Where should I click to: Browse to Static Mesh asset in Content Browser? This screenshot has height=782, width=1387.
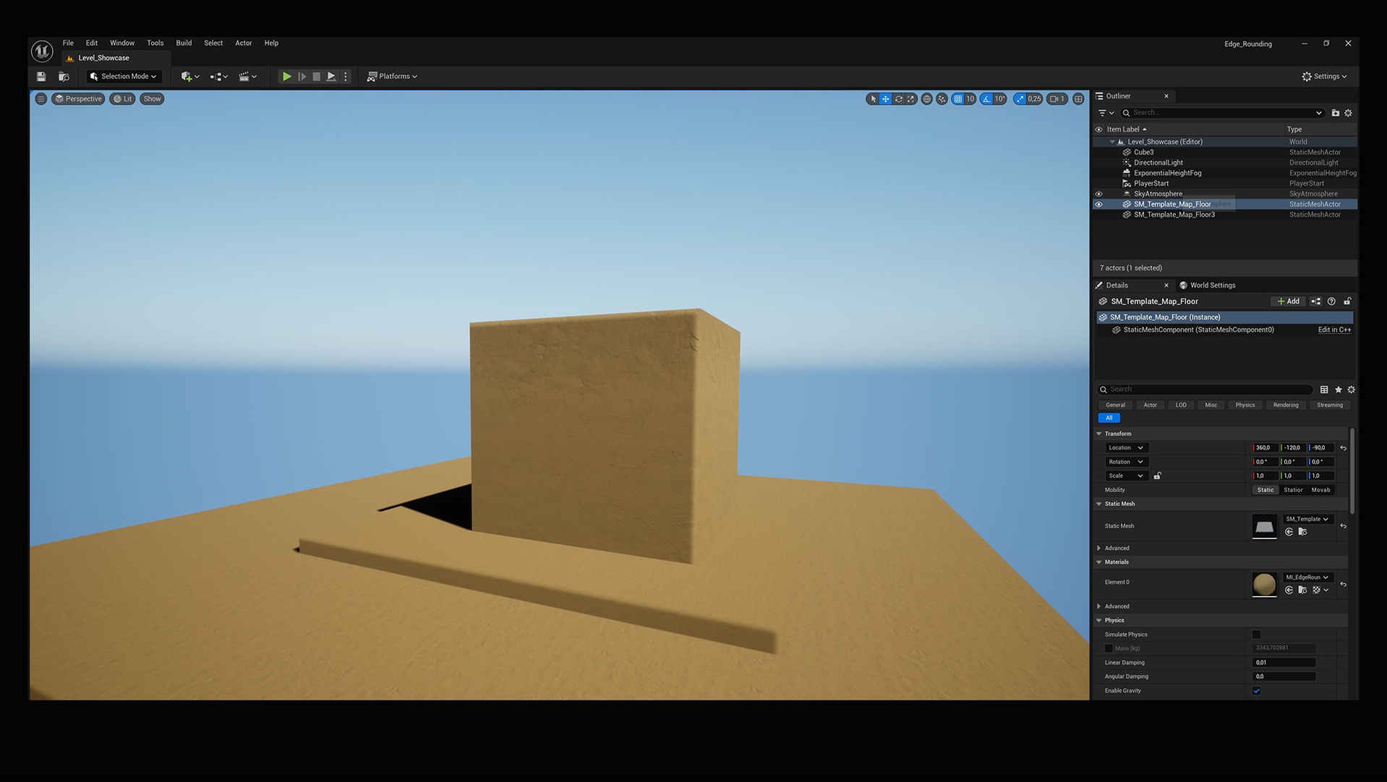(x=1303, y=532)
